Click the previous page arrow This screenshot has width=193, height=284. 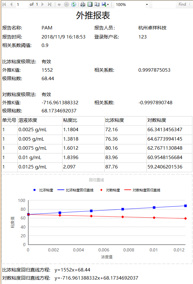[11, 4]
